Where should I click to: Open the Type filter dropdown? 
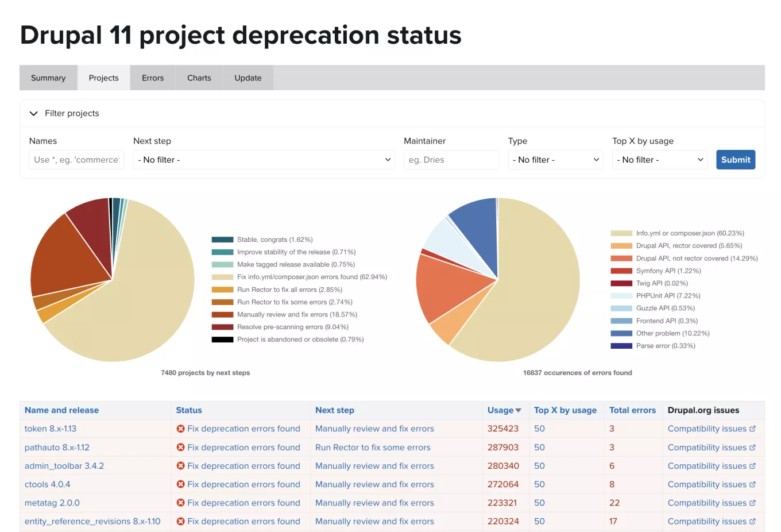click(555, 160)
